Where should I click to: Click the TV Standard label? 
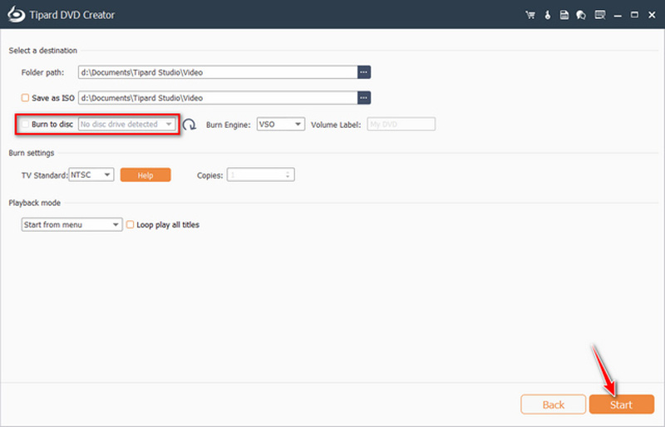tap(44, 175)
